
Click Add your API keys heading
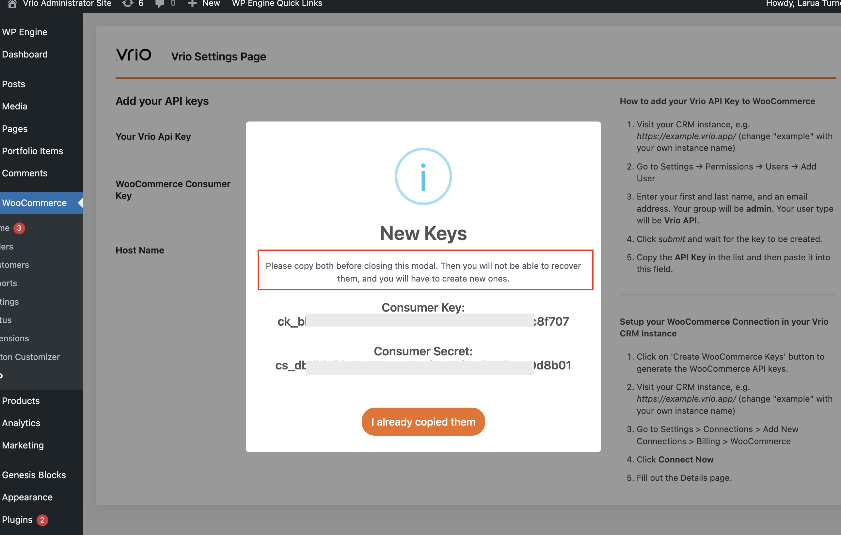coord(162,101)
